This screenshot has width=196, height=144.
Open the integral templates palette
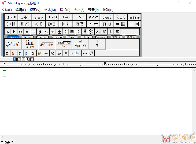click(66, 24)
